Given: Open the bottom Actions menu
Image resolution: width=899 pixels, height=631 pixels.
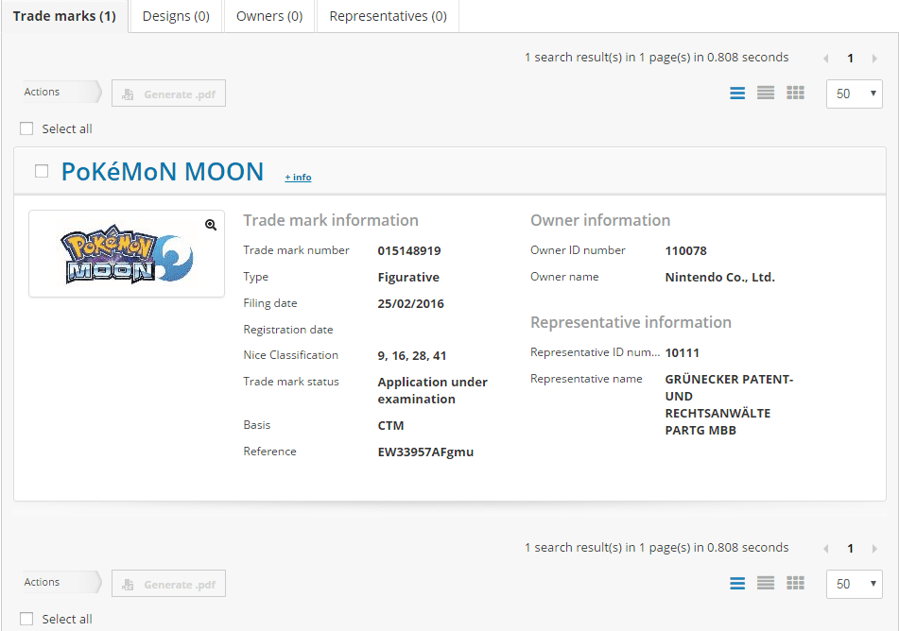Looking at the screenshot, I should (x=62, y=582).
